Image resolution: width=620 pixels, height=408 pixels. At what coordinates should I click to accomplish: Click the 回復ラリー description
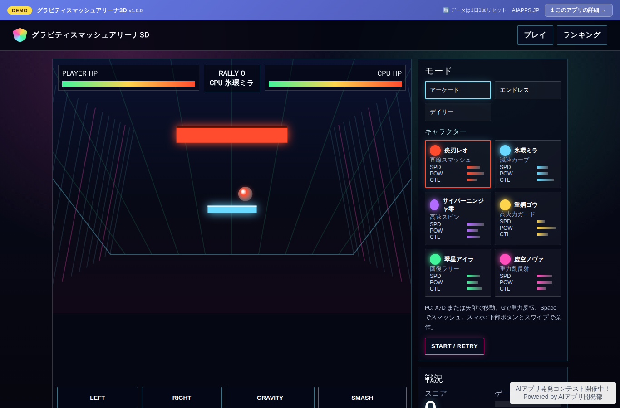tap(444, 269)
